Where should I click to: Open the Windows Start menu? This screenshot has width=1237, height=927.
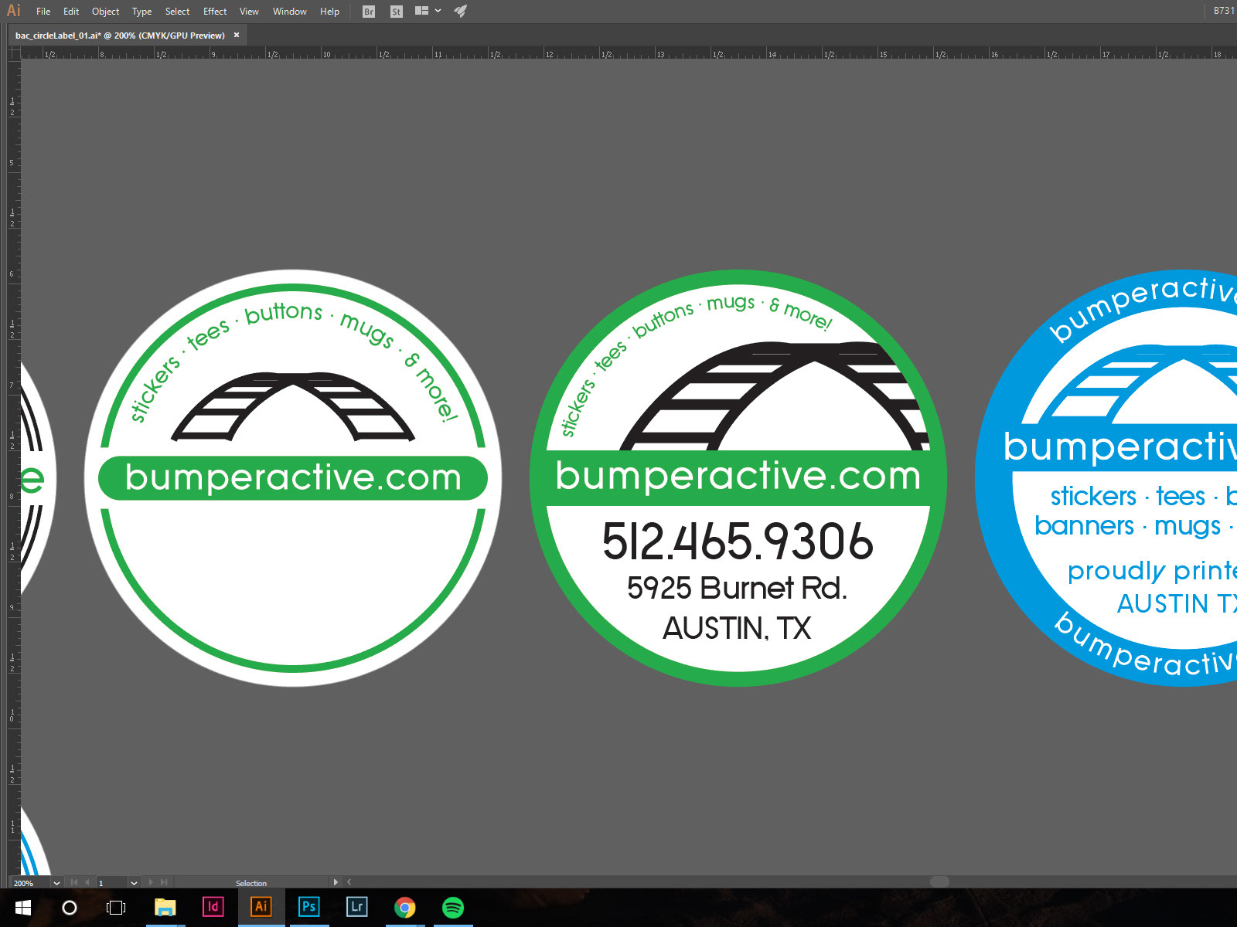coord(22,908)
